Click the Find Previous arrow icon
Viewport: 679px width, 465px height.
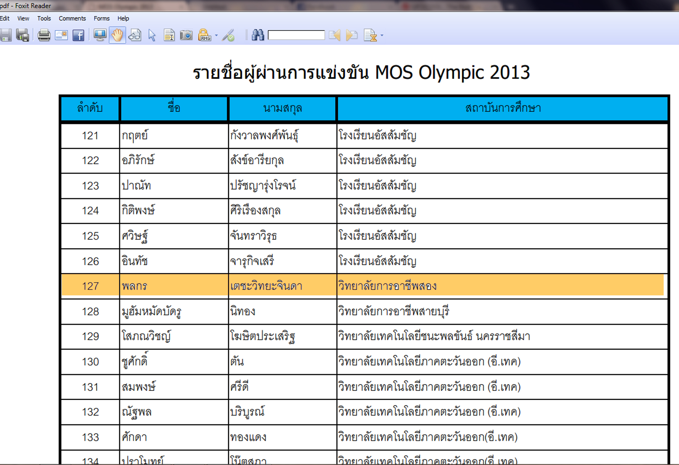335,35
